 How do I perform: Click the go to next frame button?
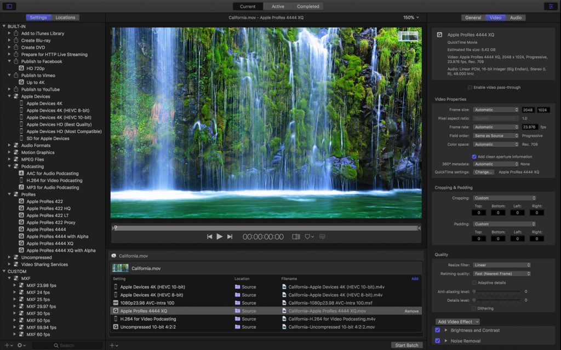(x=230, y=237)
